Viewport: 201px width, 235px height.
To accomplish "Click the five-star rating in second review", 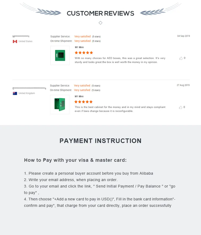I will coord(83,102).
